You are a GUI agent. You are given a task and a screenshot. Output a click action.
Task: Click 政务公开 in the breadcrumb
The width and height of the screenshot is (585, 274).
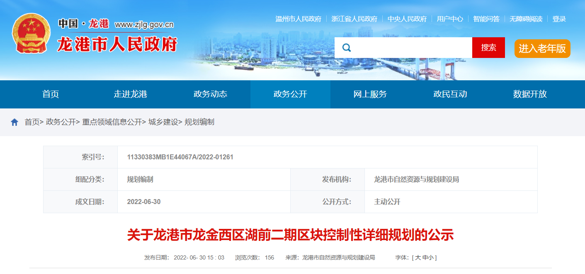pyautogui.click(x=61, y=122)
